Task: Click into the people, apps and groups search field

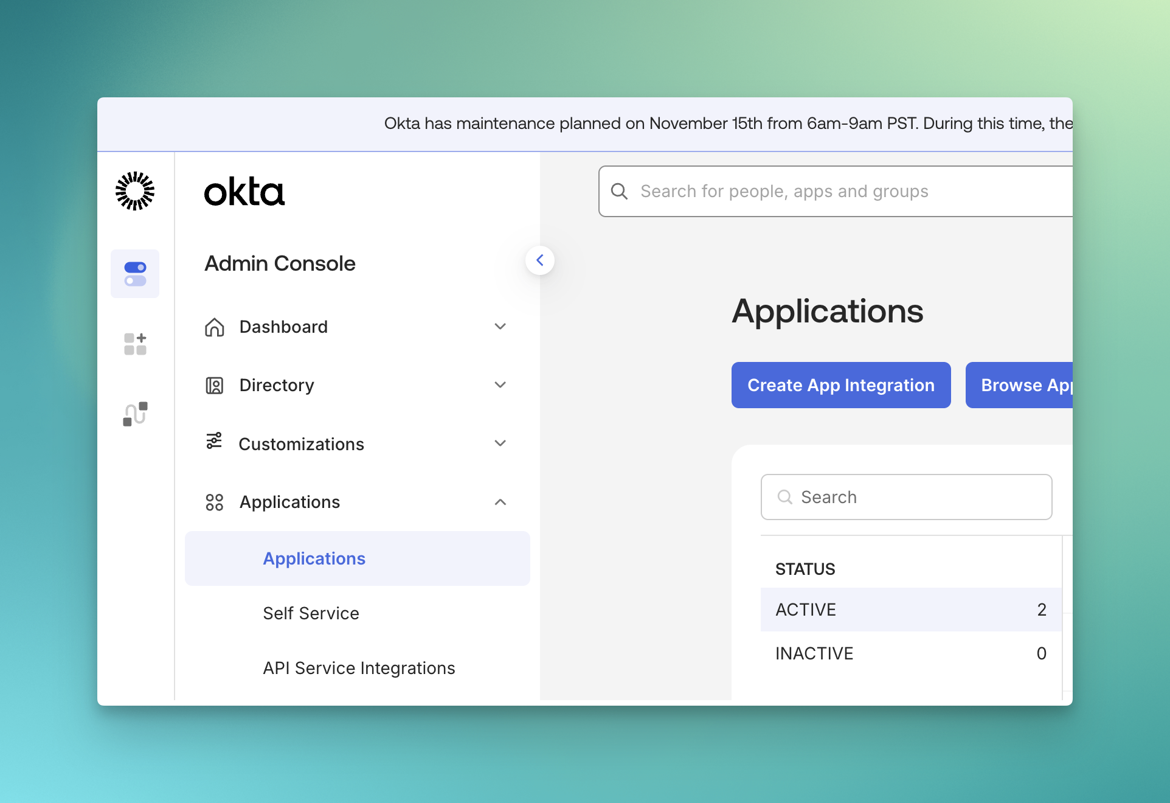Action: pyautogui.click(x=791, y=191)
